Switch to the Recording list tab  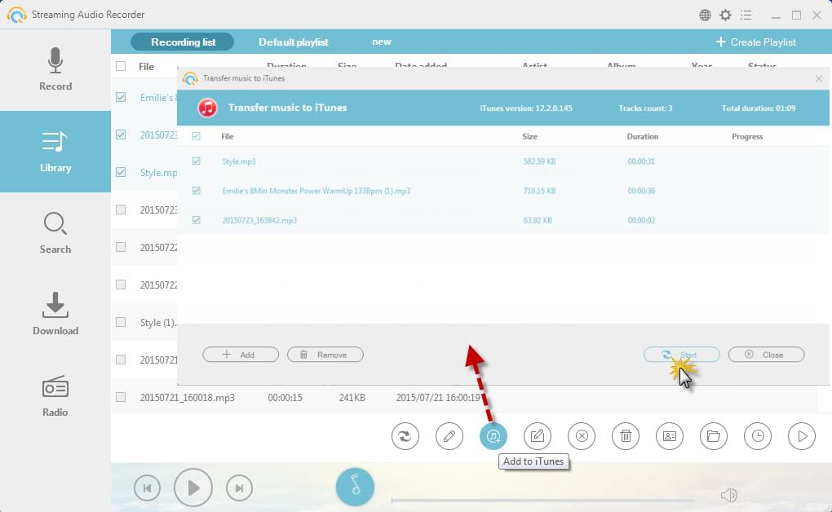182,42
